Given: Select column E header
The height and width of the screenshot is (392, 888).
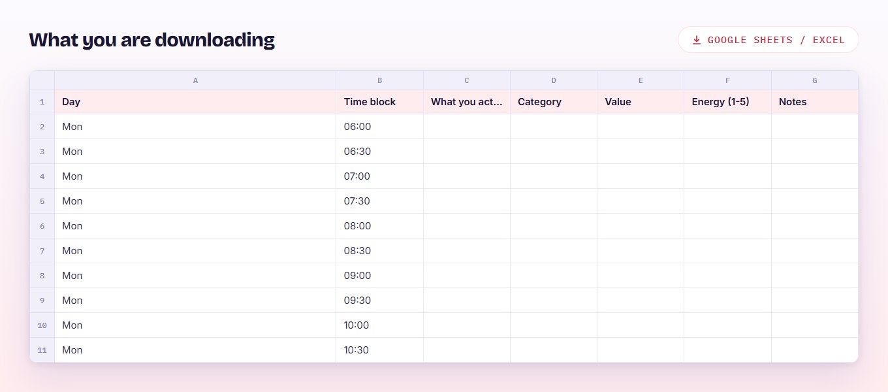Looking at the screenshot, I should tap(641, 80).
